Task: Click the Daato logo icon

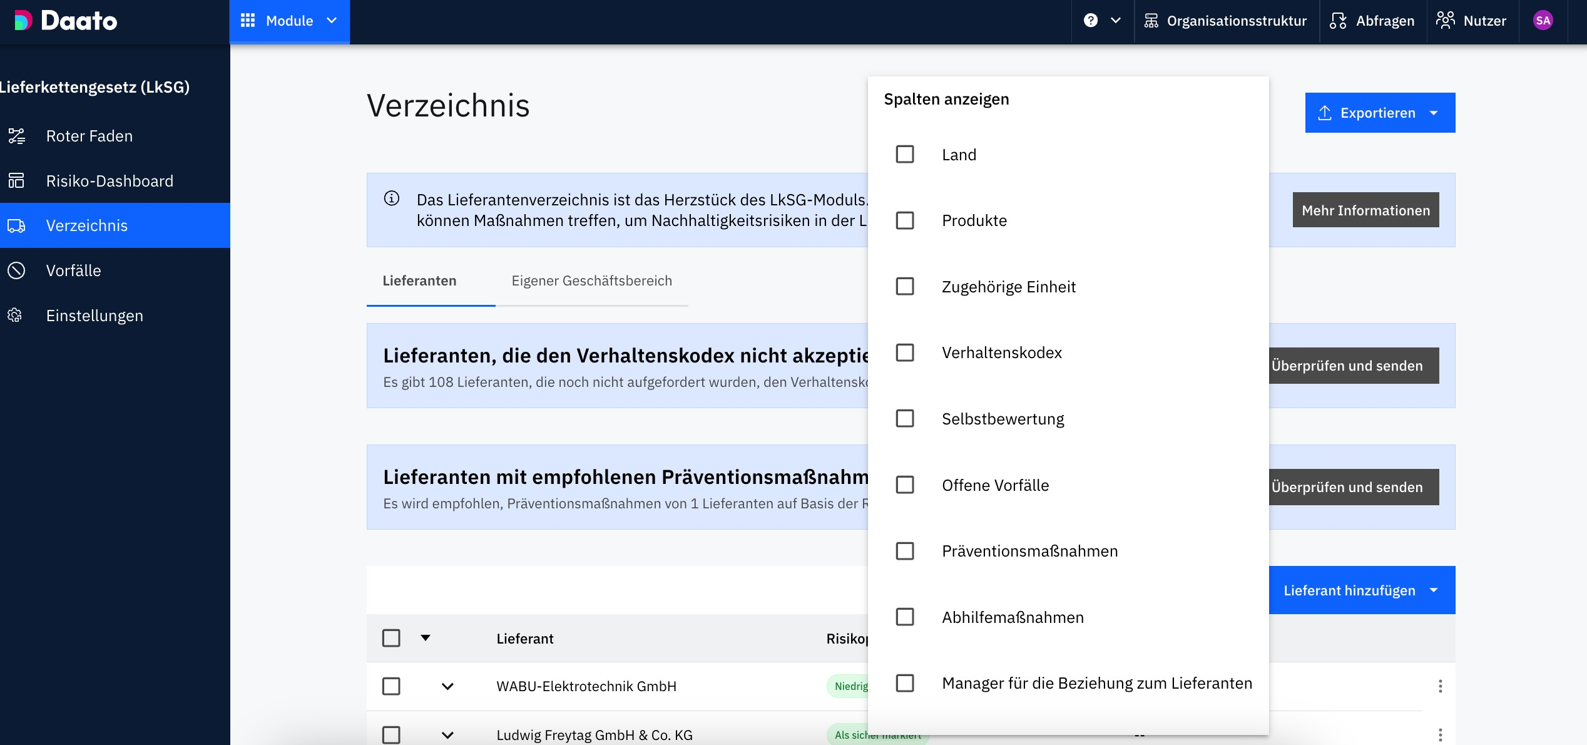Action: coord(23,21)
